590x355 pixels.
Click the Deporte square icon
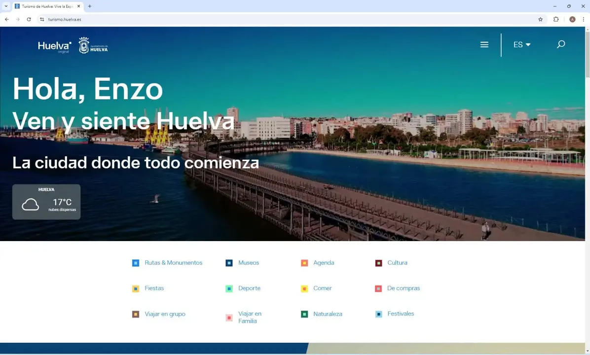click(x=229, y=289)
